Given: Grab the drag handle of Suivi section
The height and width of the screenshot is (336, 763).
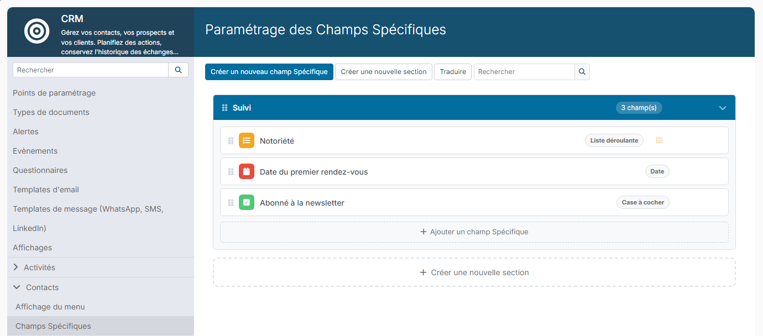Looking at the screenshot, I should (x=224, y=108).
